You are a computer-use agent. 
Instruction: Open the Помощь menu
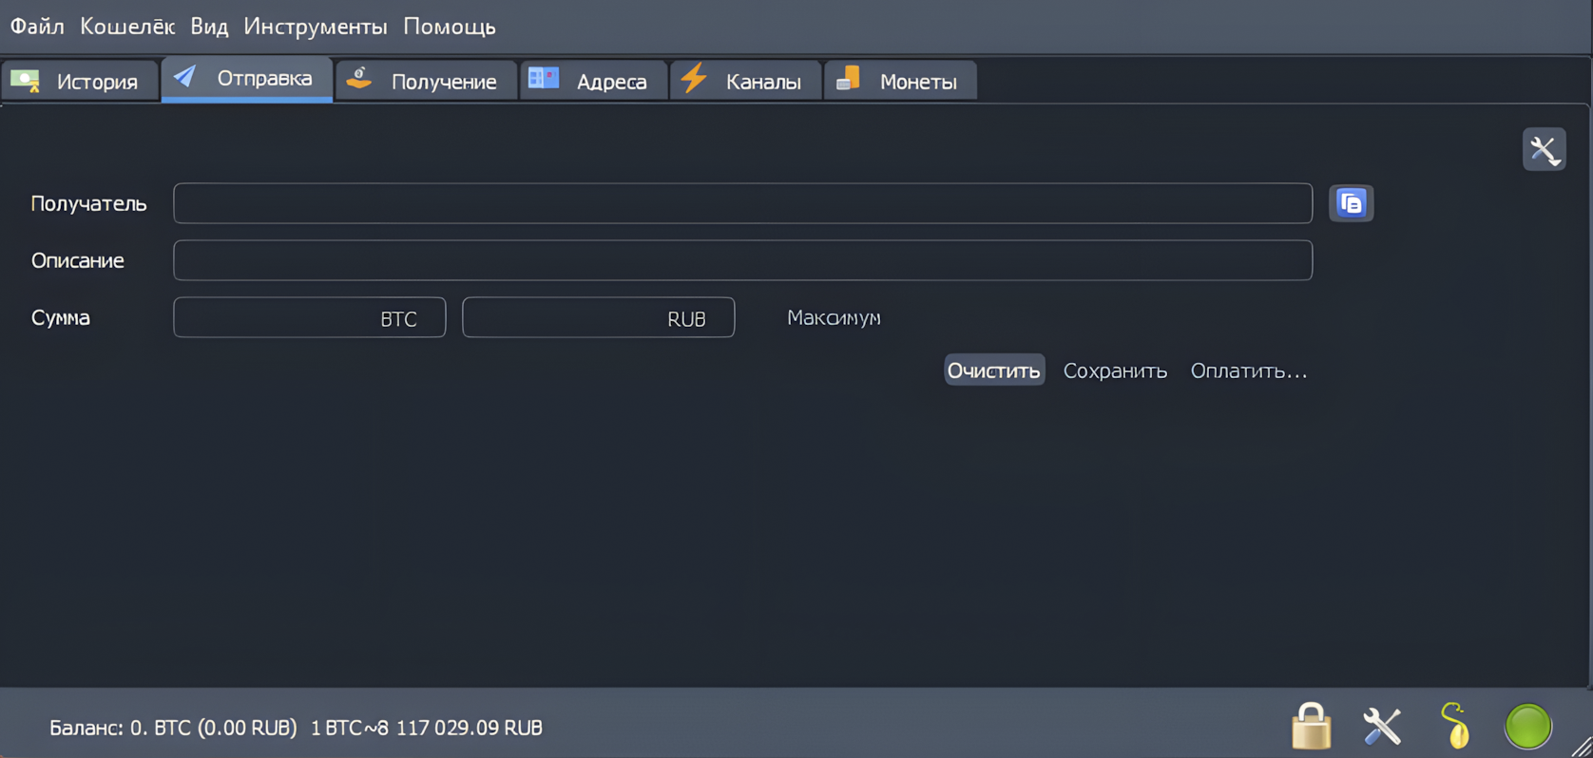click(x=449, y=27)
